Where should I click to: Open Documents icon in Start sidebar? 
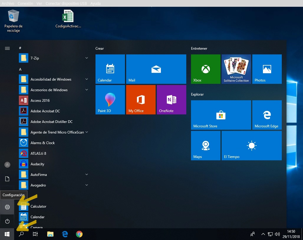[x=7, y=179]
